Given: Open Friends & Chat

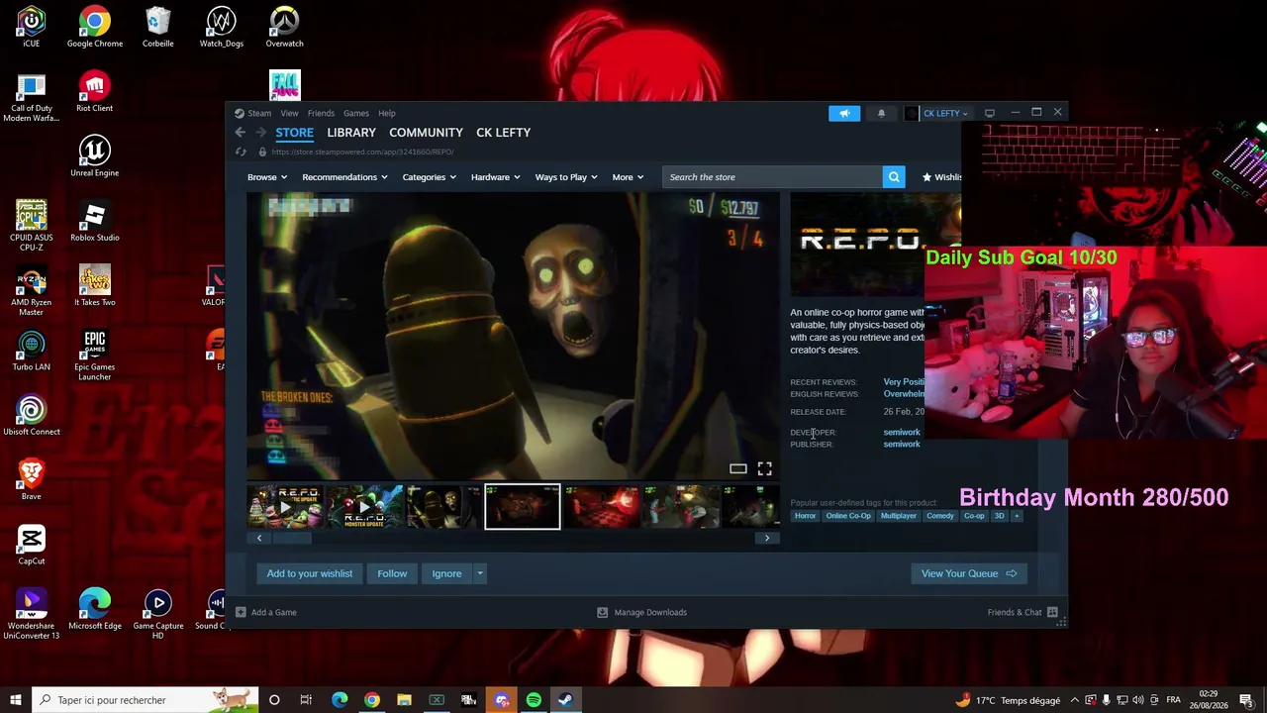Looking at the screenshot, I should point(1023,612).
